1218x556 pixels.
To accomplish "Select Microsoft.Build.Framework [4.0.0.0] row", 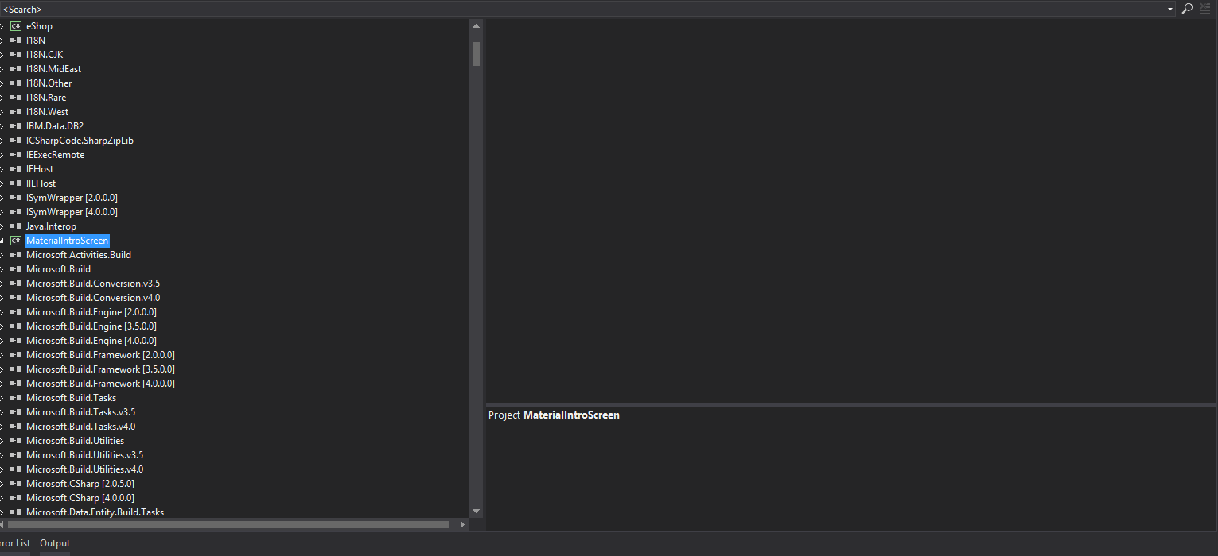I will [100, 384].
